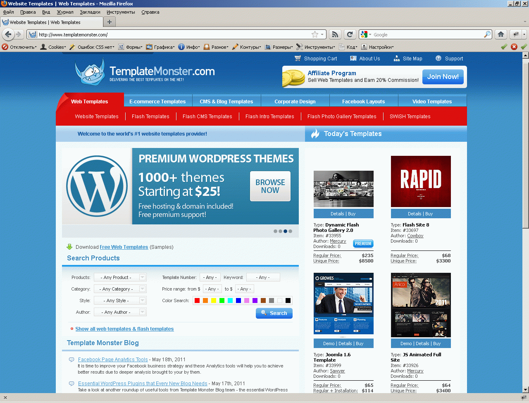Open the Инструменты developer toolbar dropdown
The image size is (529, 403).
316,47
